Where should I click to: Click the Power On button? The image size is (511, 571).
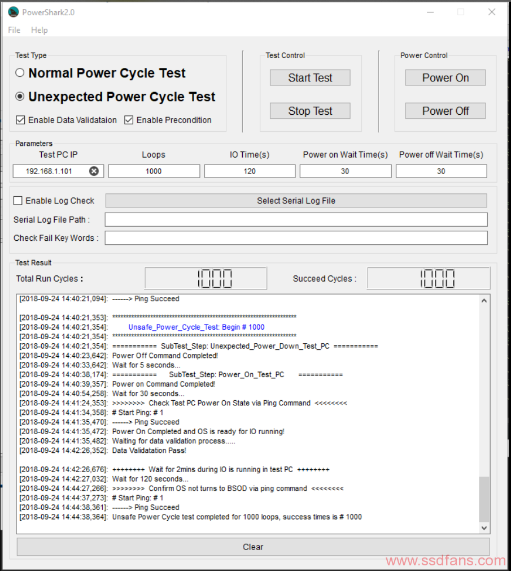pyautogui.click(x=446, y=77)
